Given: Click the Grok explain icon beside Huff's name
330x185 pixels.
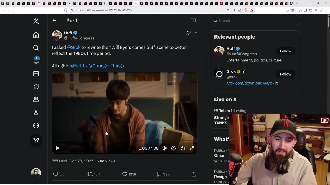Looking at the screenshot, I should (188, 33).
